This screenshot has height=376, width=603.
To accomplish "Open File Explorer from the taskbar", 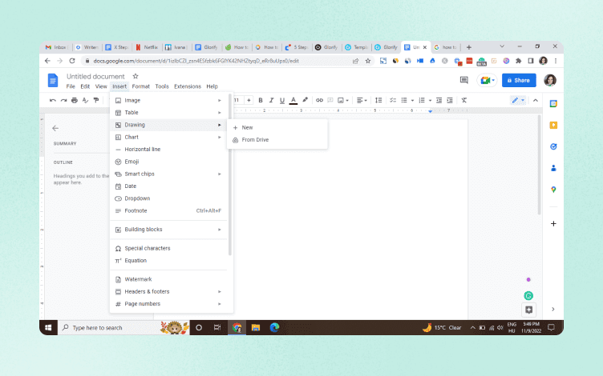I will pos(255,328).
